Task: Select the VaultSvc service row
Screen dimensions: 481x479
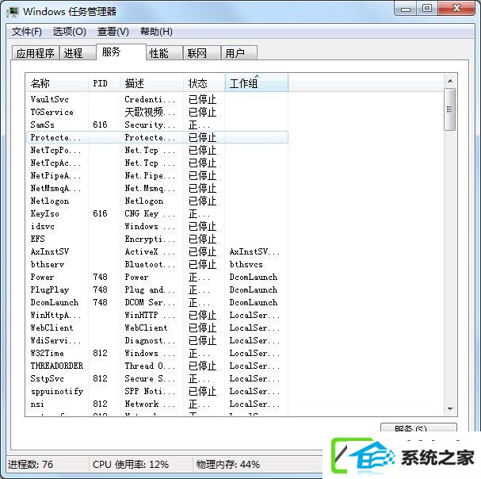Action: [x=157, y=99]
